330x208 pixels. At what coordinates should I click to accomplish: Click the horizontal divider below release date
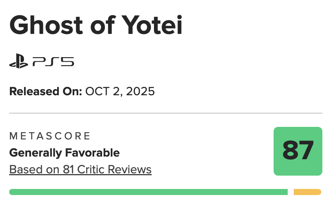pyautogui.click(x=166, y=113)
